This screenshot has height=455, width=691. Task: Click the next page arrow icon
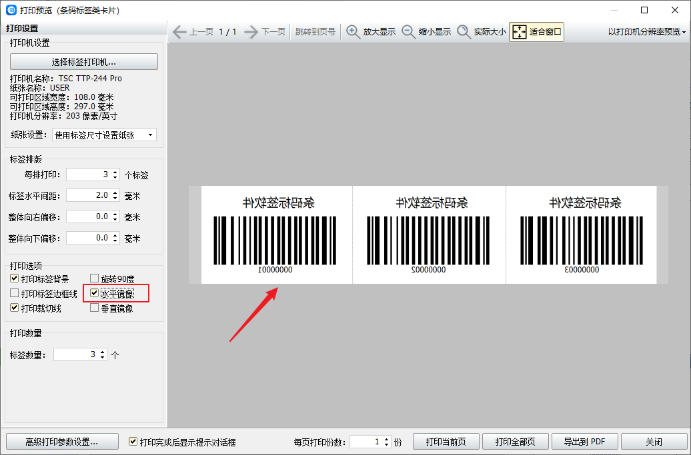click(x=251, y=32)
